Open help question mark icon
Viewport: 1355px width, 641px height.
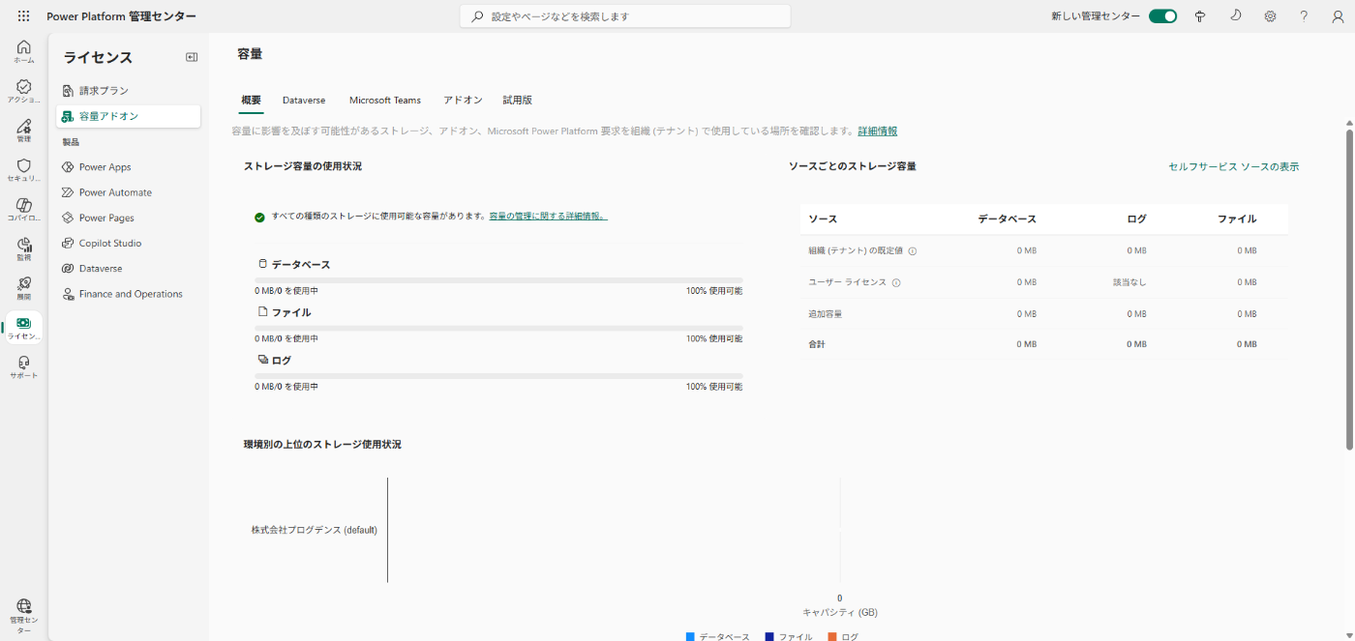point(1304,16)
